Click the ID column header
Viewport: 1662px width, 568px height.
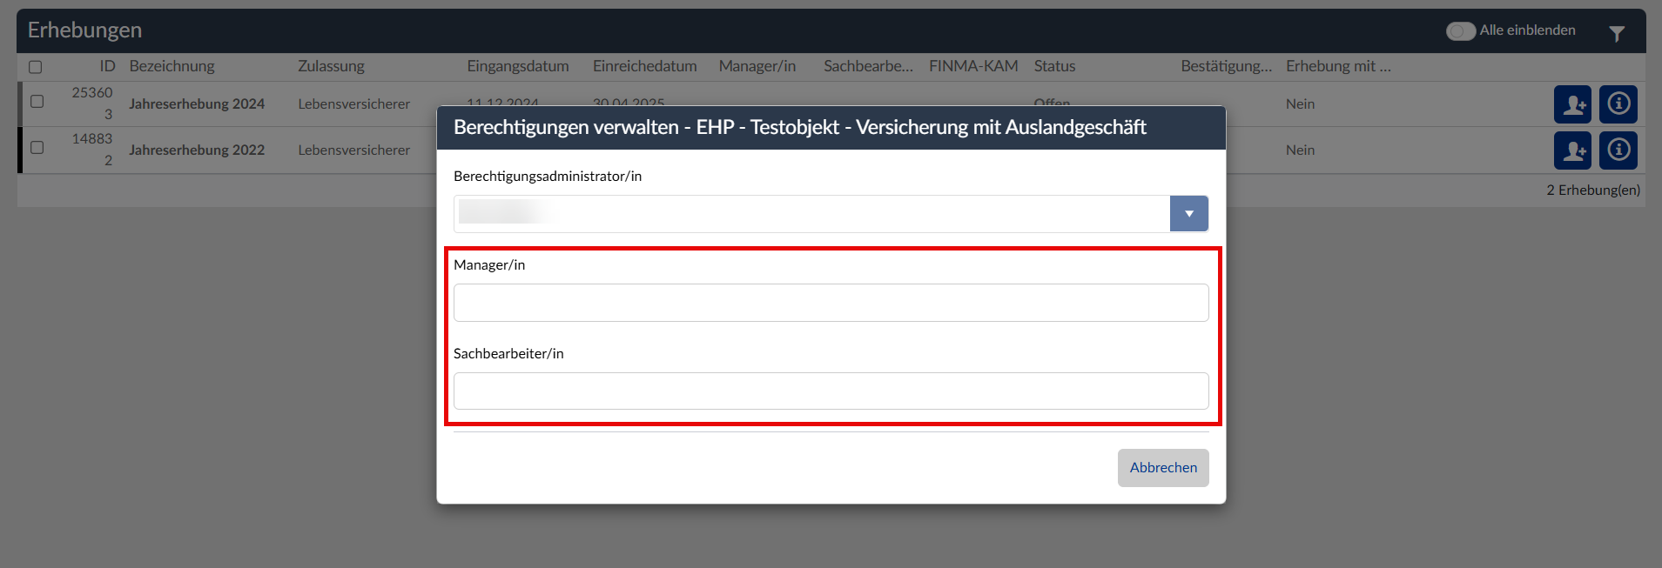107,66
